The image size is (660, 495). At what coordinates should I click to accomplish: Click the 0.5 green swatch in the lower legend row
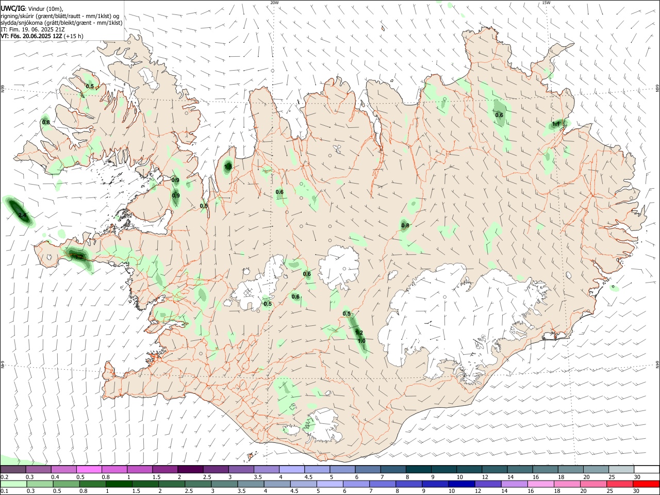66,484
